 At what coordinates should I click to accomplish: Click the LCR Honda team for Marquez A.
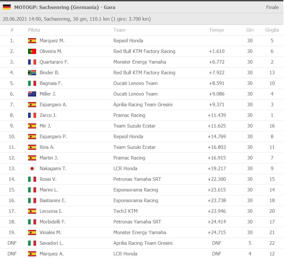(125, 254)
